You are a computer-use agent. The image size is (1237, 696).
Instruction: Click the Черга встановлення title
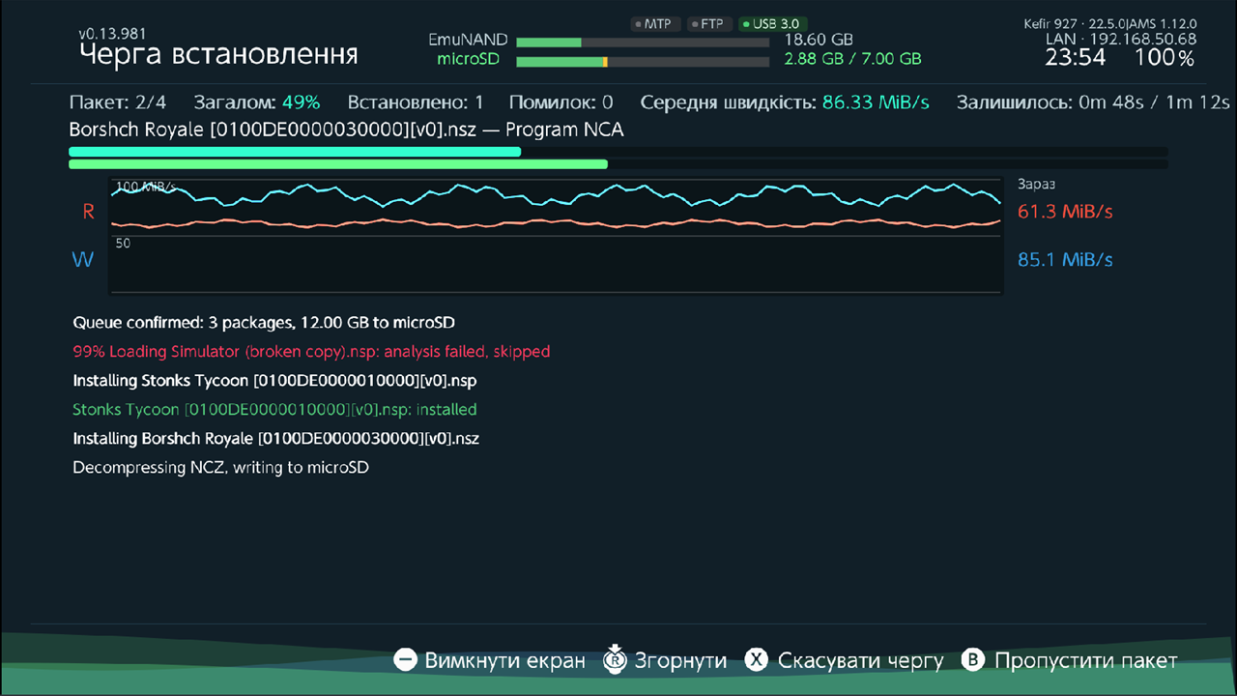tap(218, 55)
